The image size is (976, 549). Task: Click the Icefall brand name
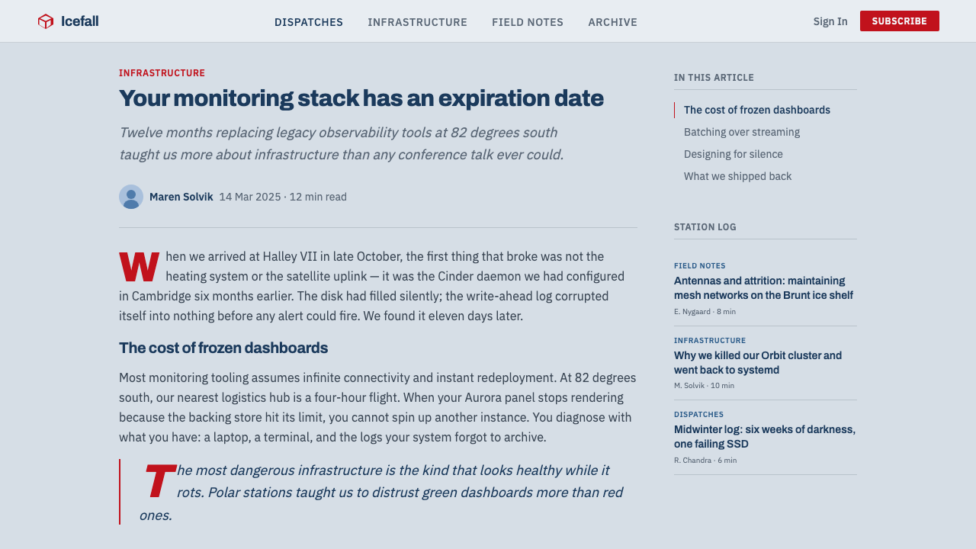80,21
